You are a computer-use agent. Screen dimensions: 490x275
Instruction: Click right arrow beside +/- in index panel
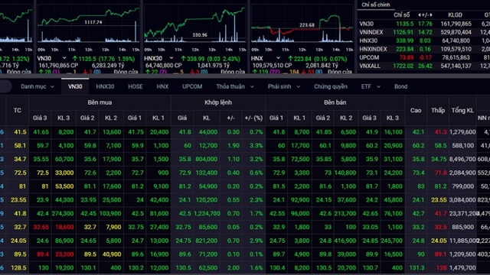(430, 15)
